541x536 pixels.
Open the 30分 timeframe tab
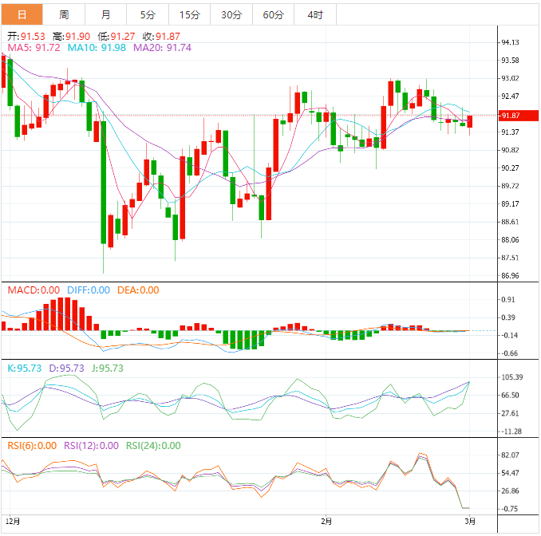(x=231, y=14)
